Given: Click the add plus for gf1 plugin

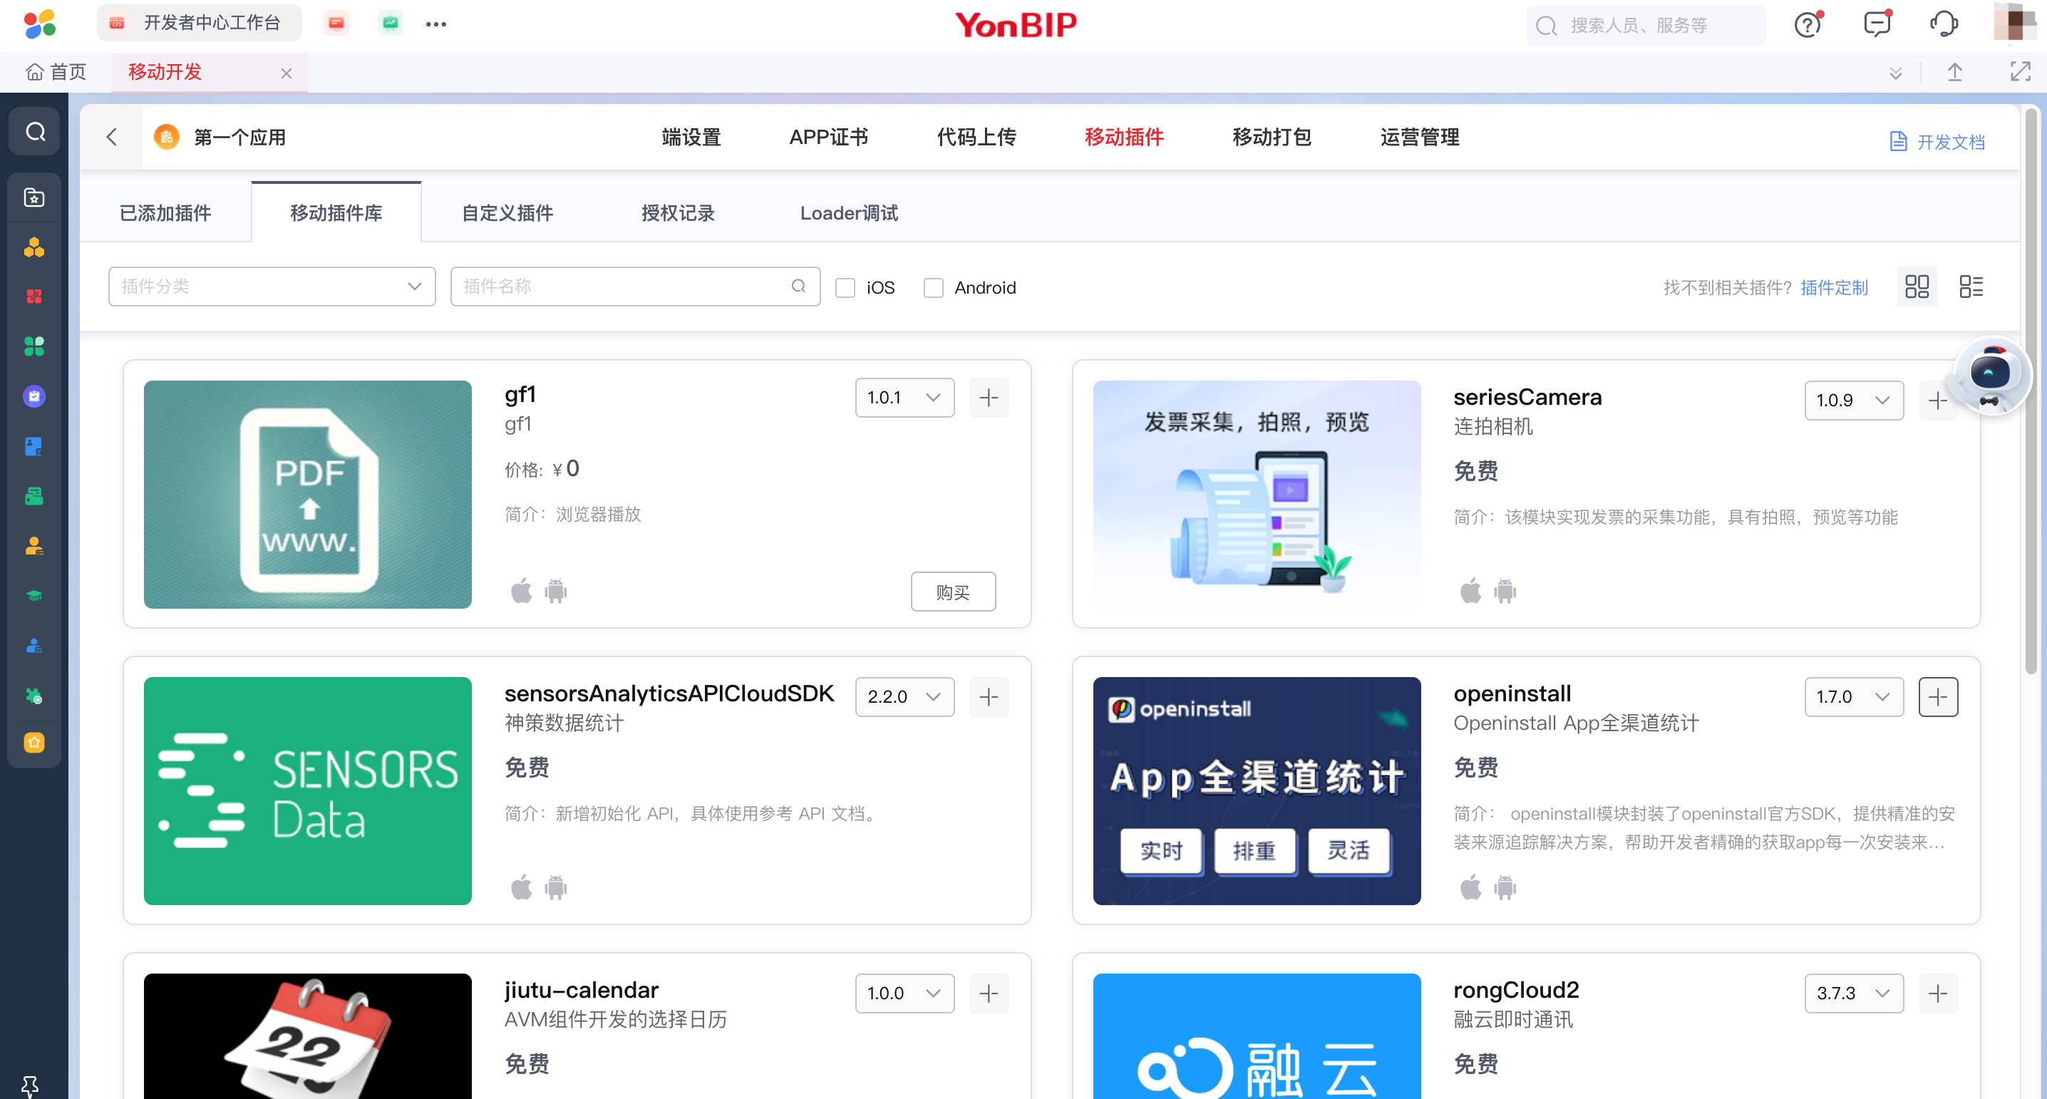Looking at the screenshot, I should [x=989, y=397].
